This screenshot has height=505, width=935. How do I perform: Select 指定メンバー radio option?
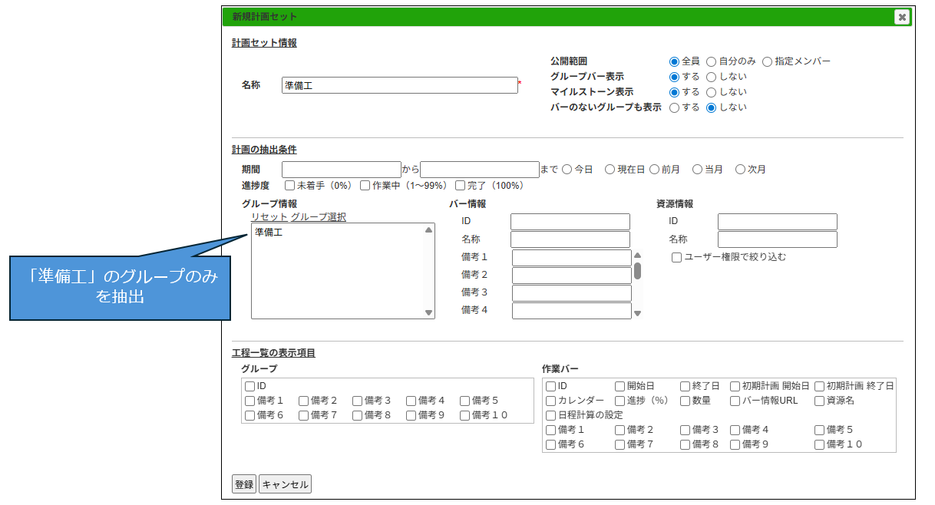point(767,61)
